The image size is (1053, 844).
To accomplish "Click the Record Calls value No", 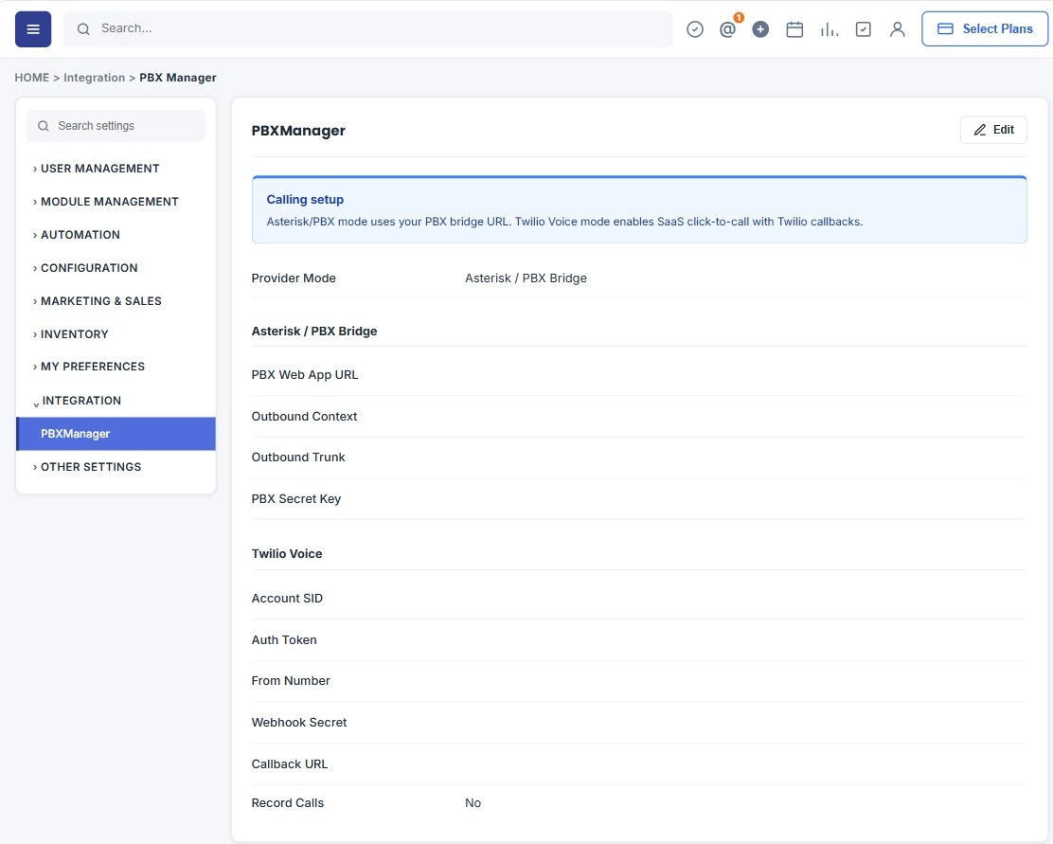I will click(473, 803).
